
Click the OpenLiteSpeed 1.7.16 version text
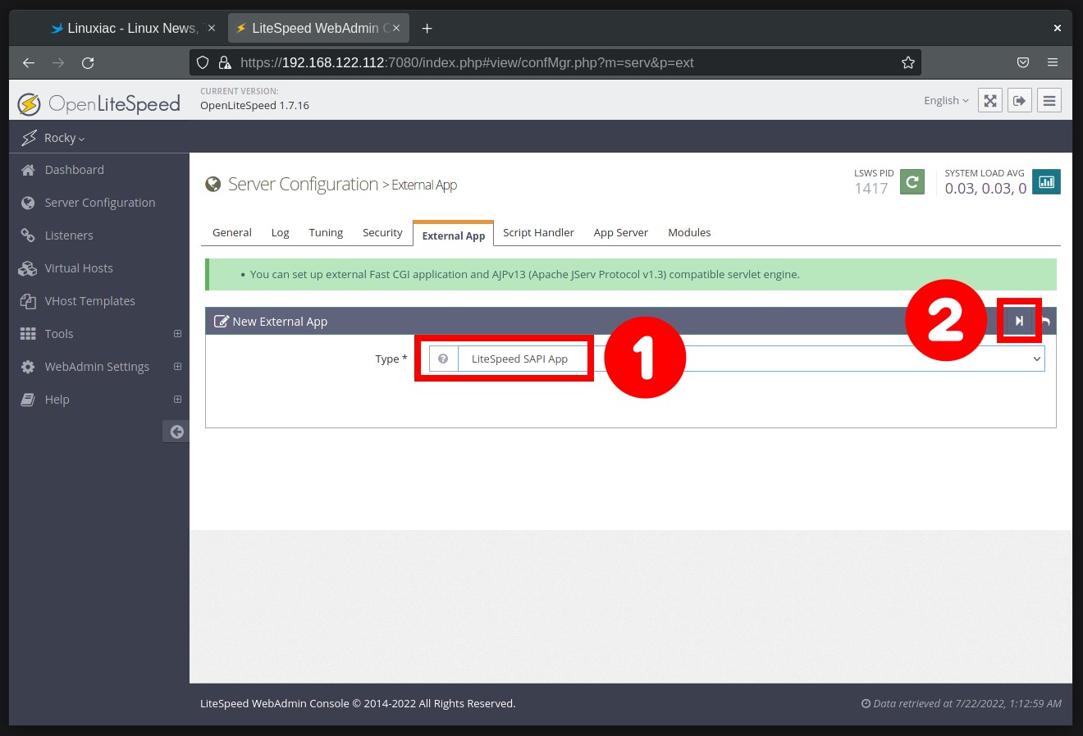click(x=255, y=106)
